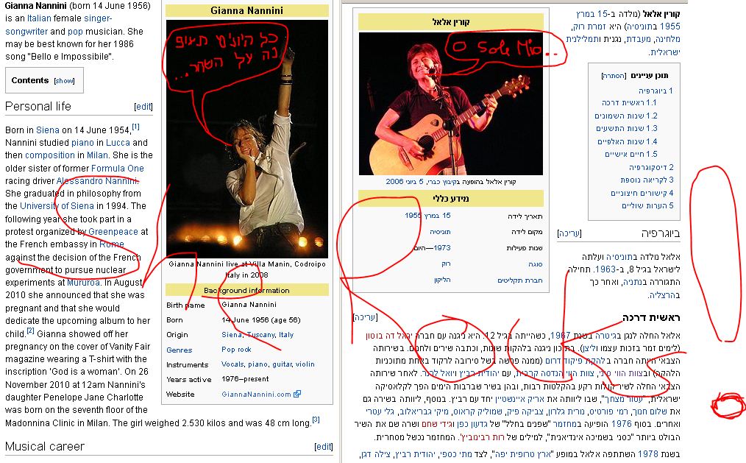Click the external link icon beside GiannaNannini.com
746x463 pixels.
297,394
